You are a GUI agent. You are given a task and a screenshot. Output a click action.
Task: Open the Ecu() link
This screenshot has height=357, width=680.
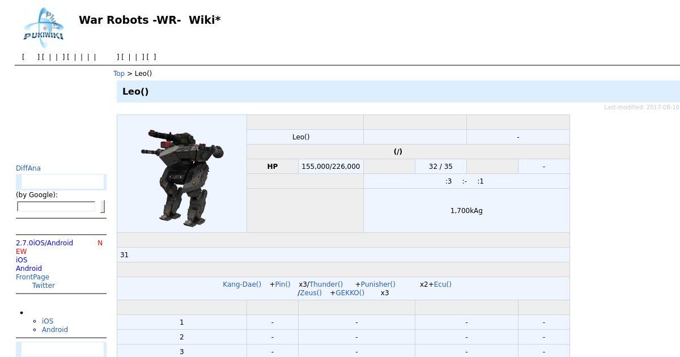[443, 284]
